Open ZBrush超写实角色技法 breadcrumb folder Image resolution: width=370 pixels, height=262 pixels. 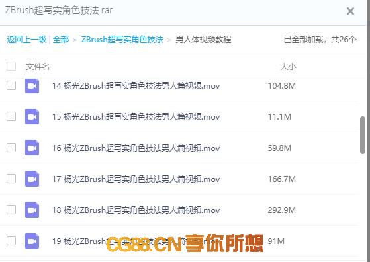(x=122, y=40)
